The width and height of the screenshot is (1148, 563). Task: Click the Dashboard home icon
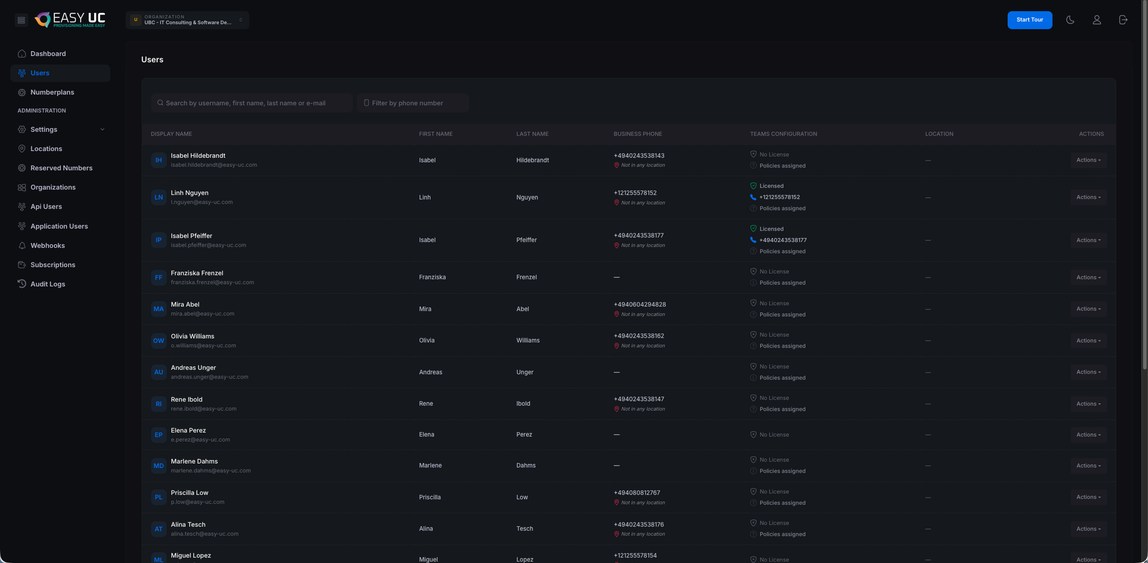point(22,54)
